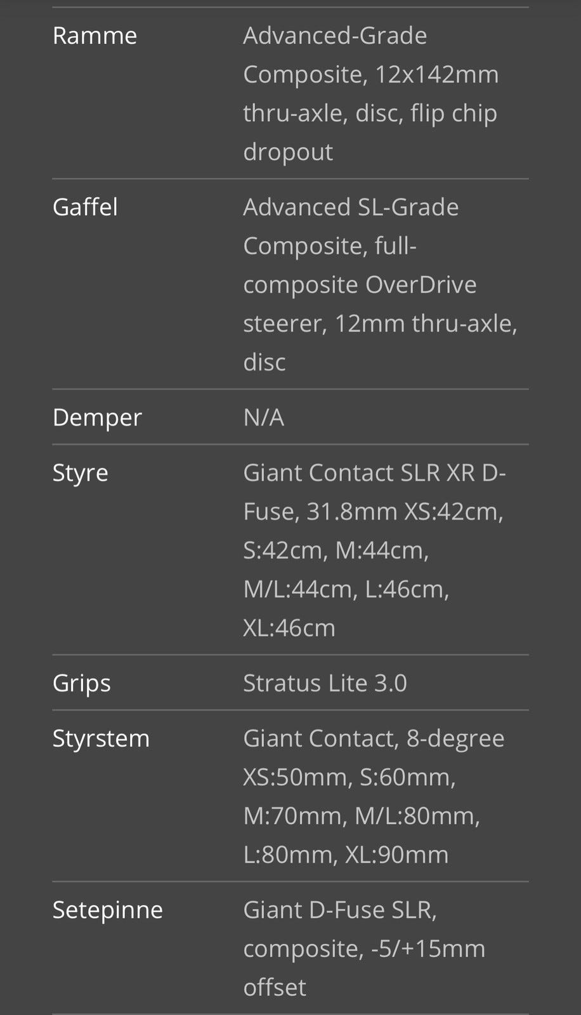This screenshot has width=581, height=1015.
Task: Click the Stratus Lite 3.0 value
Action: (x=325, y=683)
